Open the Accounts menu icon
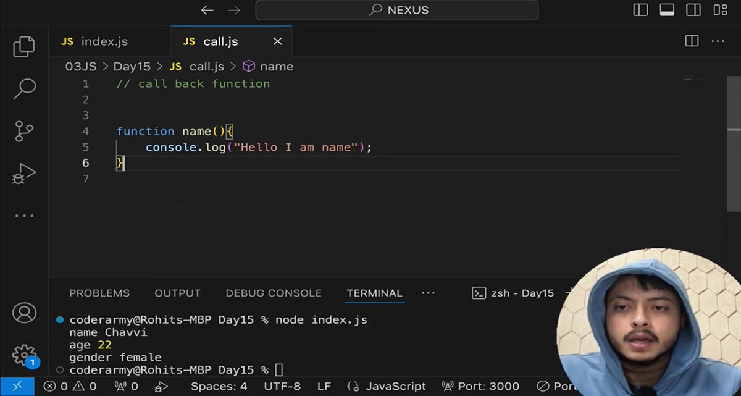The width and height of the screenshot is (741, 396). tap(24, 313)
